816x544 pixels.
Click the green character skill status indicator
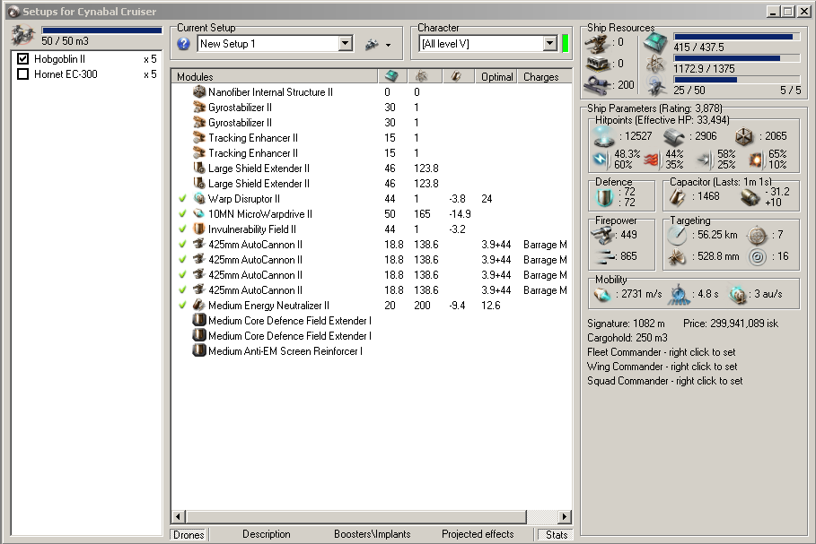(566, 44)
